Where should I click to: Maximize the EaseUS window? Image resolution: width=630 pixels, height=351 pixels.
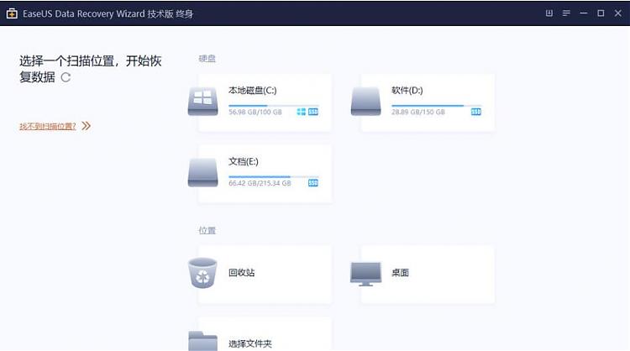(x=601, y=13)
